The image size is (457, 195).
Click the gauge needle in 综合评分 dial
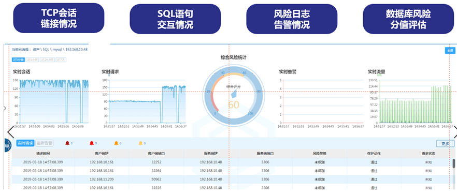[234, 94]
